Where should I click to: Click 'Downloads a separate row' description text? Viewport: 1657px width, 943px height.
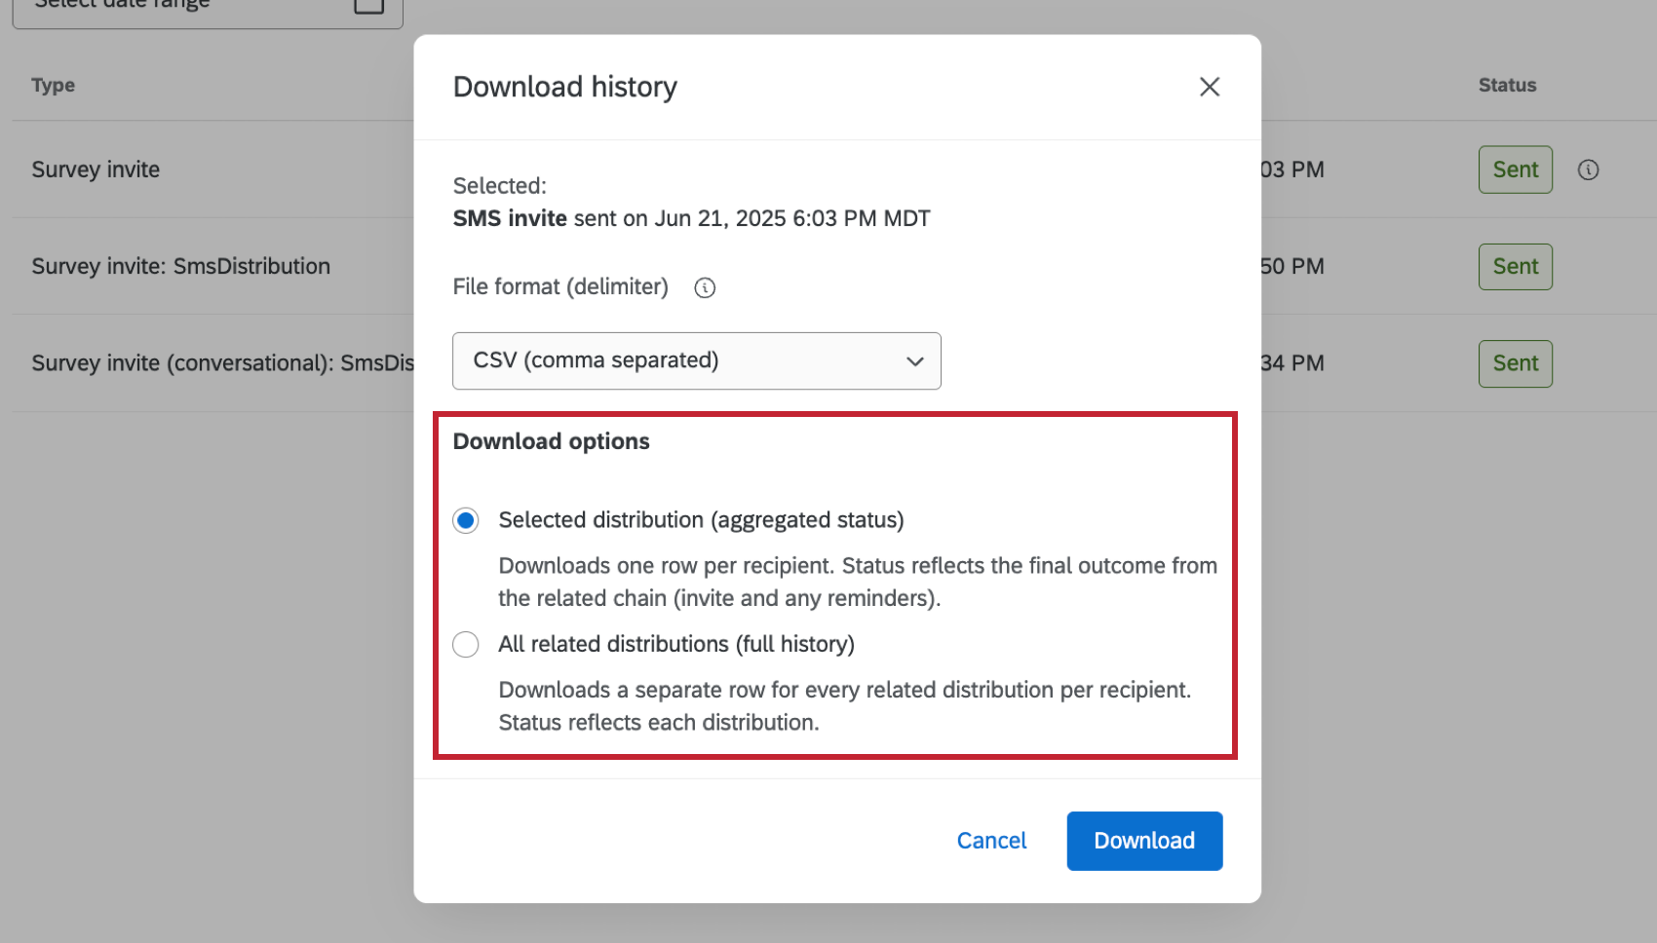click(x=844, y=706)
